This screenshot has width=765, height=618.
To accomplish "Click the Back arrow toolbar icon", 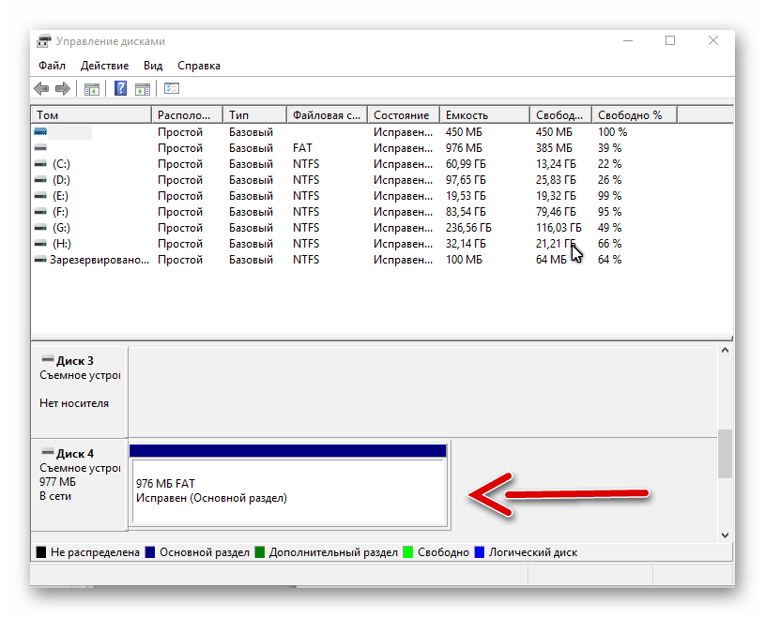I will (41, 89).
